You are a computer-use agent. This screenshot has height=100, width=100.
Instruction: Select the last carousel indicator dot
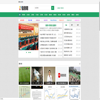31,52
